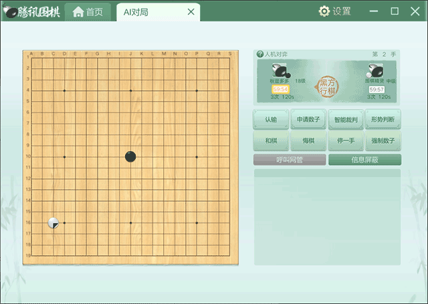Toggle the 信息屏蔽 button
This screenshot has height=304, width=428.
click(x=364, y=160)
